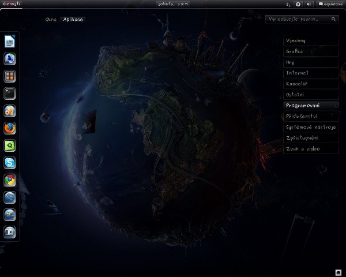Image resolution: width=346 pixels, height=277 pixels.
Task: Open the Terminal from the dash
Action: (x=10, y=93)
